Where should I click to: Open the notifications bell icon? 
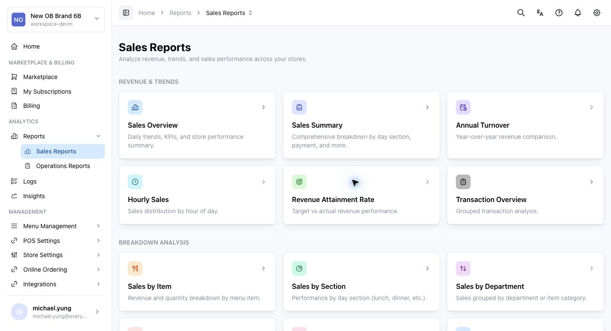(578, 13)
